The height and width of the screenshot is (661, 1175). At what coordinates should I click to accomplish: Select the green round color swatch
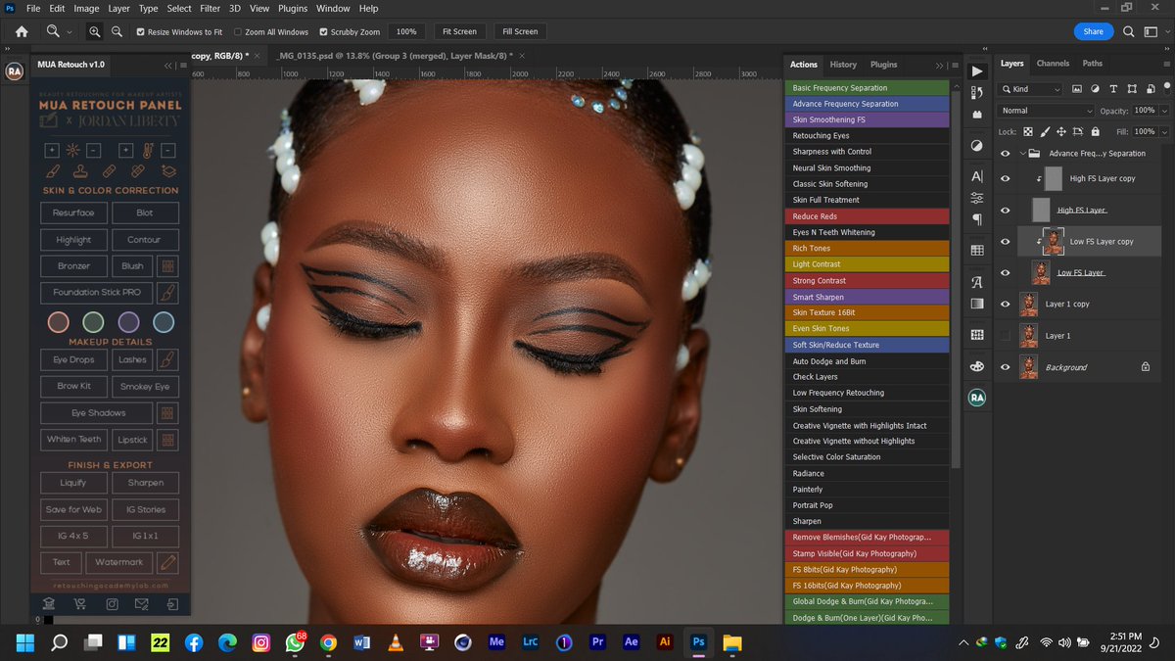[93, 321]
